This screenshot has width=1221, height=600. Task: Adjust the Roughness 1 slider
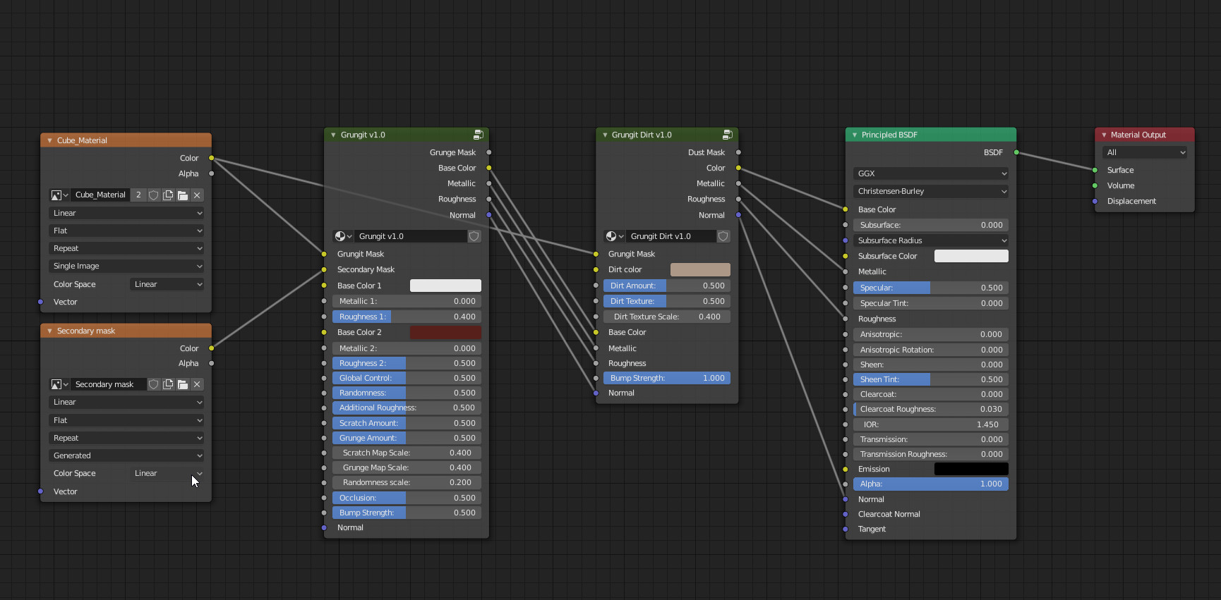(x=407, y=317)
